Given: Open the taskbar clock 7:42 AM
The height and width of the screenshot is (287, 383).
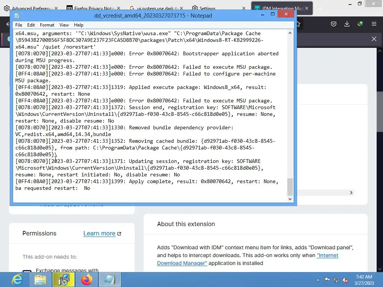Looking at the screenshot, I should point(364,280).
